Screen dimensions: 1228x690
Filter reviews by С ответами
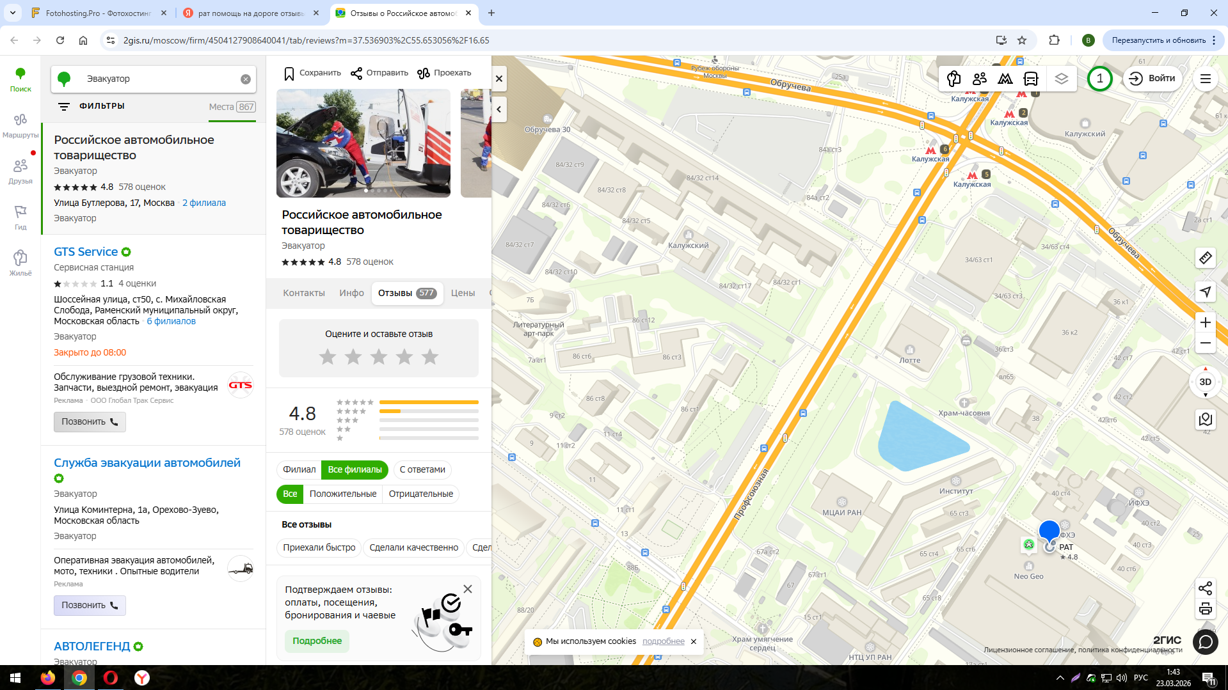422,469
